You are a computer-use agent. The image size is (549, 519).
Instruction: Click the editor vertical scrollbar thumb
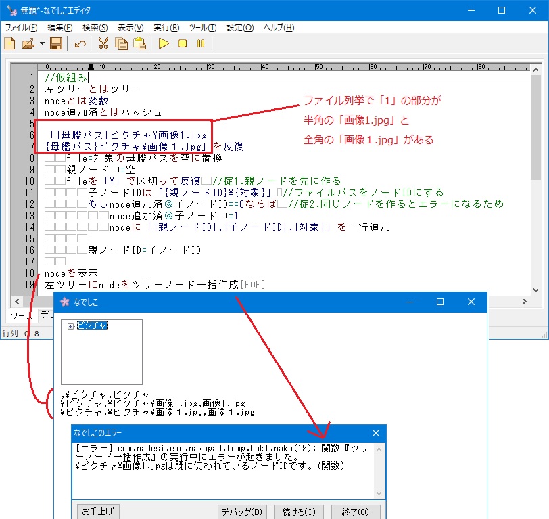[535, 128]
